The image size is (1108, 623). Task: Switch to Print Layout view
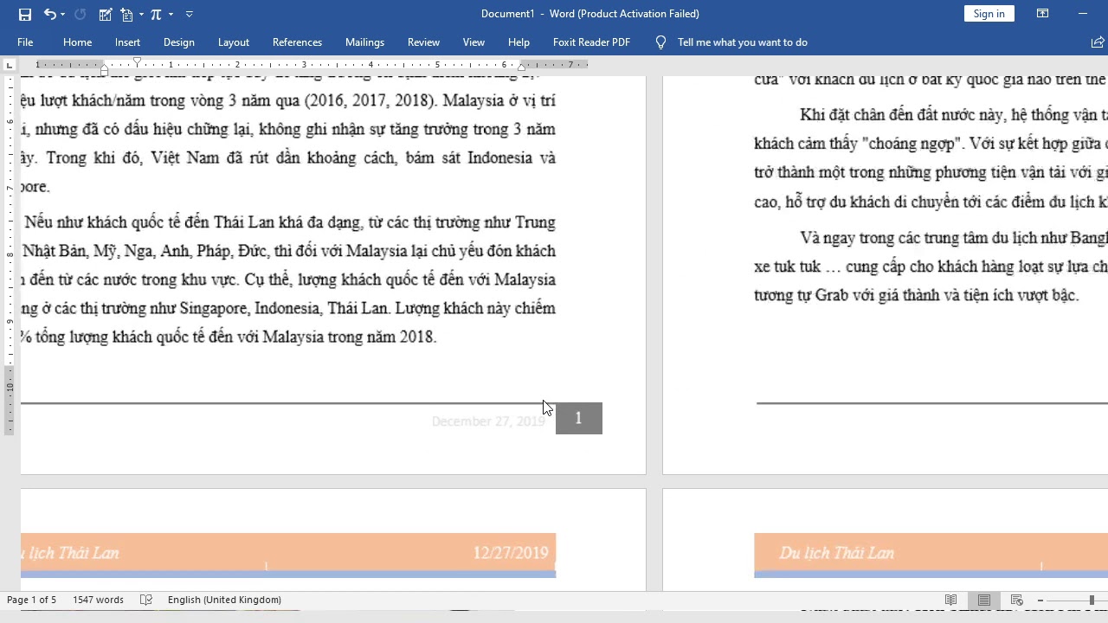click(x=983, y=600)
